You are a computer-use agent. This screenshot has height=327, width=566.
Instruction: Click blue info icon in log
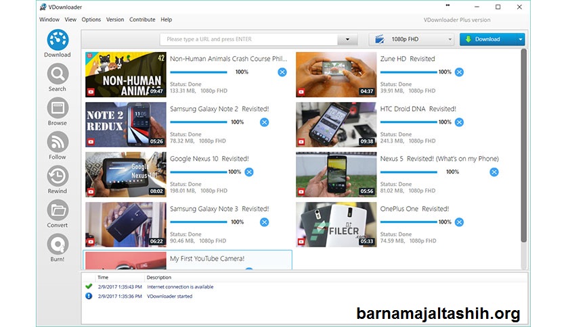click(89, 296)
